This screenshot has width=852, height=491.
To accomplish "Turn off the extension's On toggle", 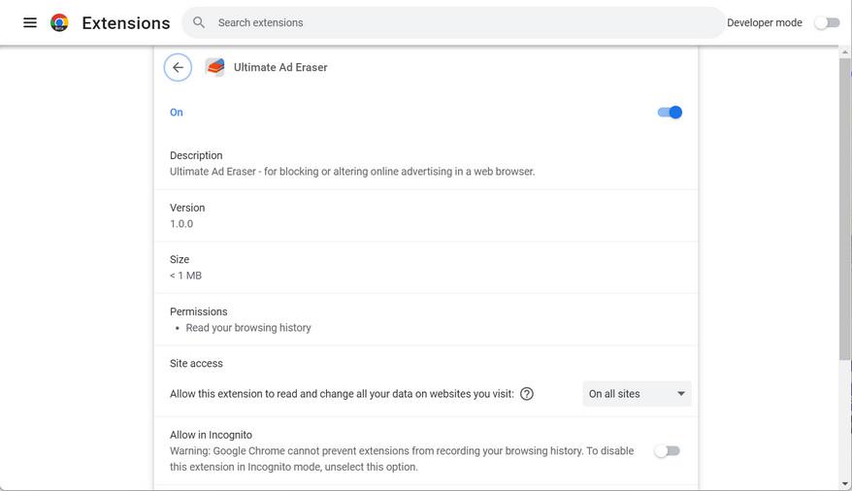I will pos(670,113).
